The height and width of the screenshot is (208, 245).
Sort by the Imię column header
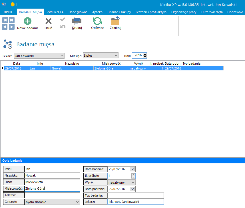point(40,64)
